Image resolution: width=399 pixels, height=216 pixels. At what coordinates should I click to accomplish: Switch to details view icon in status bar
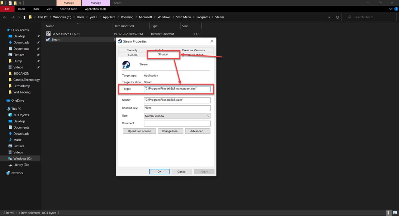click(x=388, y=213)
